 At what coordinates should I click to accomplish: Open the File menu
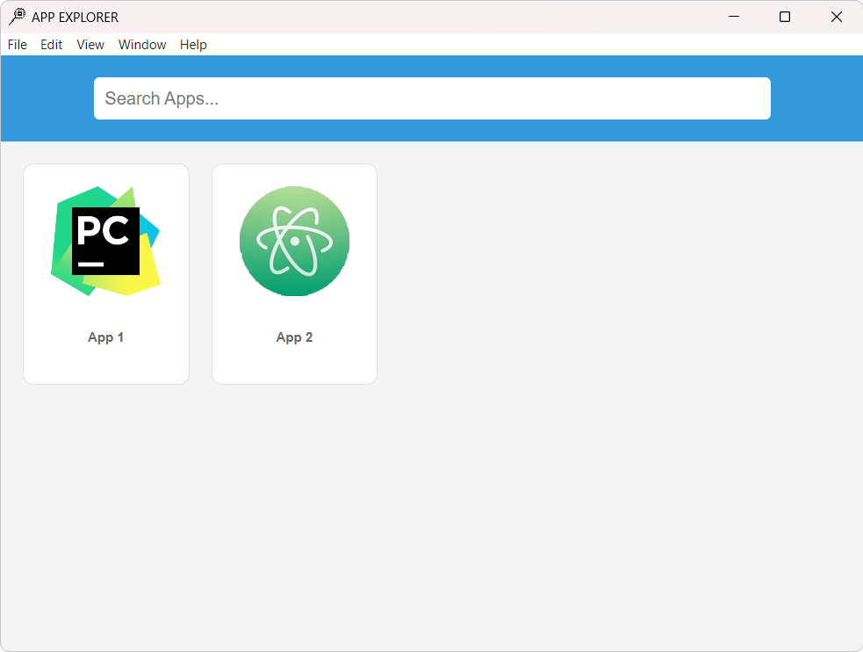pos(17,45)
